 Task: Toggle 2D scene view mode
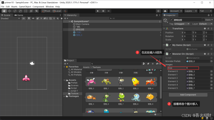pyautogui.click(x=24, y=18)
